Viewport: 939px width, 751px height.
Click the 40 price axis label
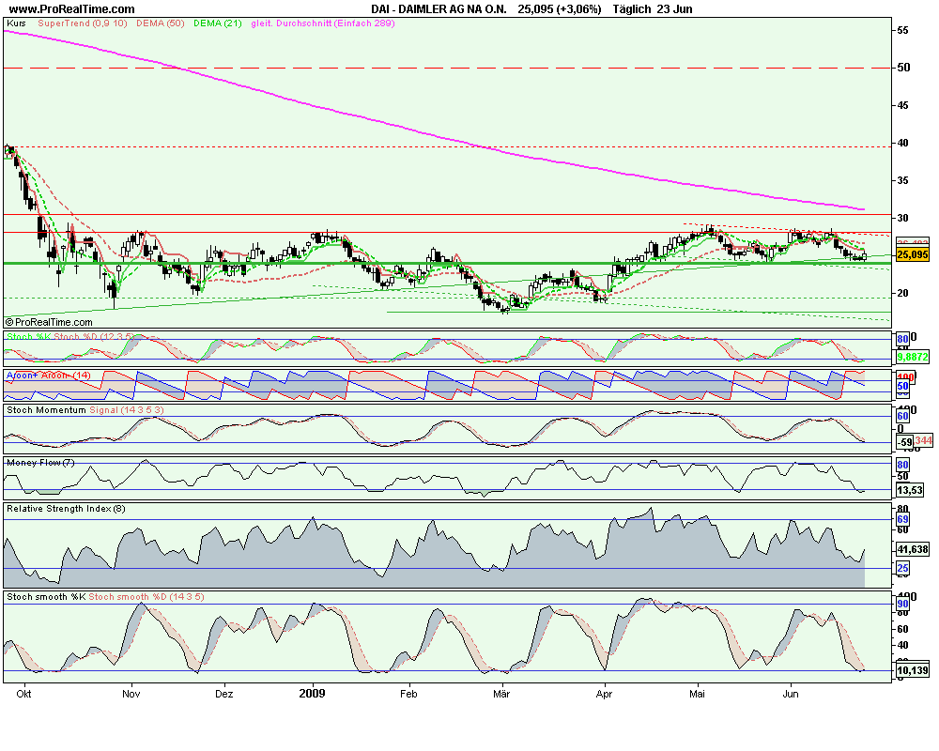(x=902, y=143)
